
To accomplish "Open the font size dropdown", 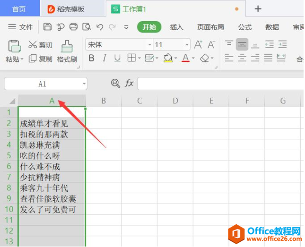I will 187,45.
